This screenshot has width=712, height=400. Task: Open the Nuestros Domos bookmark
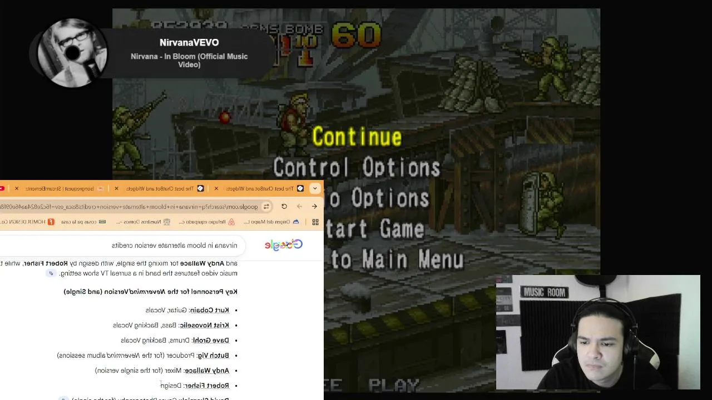point(143,222)
